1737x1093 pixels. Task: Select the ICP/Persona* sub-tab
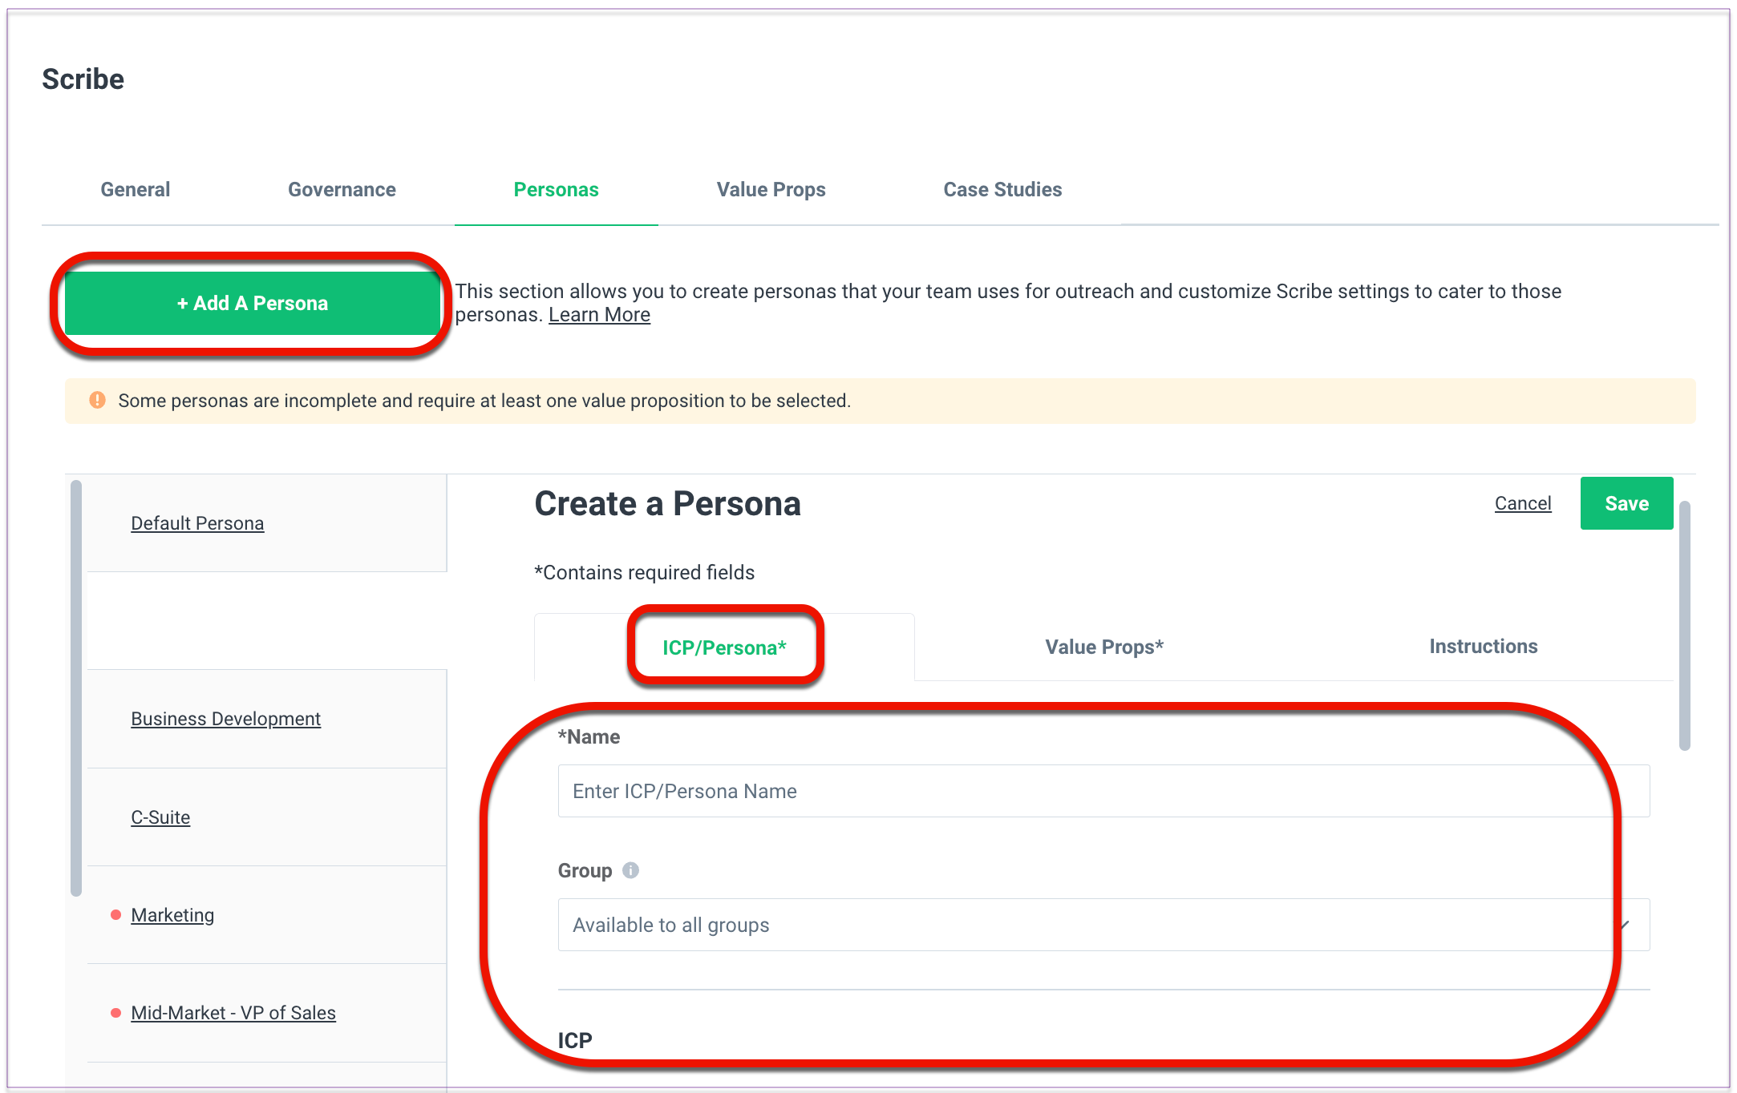pyautogui.click(x=724, y=647)
